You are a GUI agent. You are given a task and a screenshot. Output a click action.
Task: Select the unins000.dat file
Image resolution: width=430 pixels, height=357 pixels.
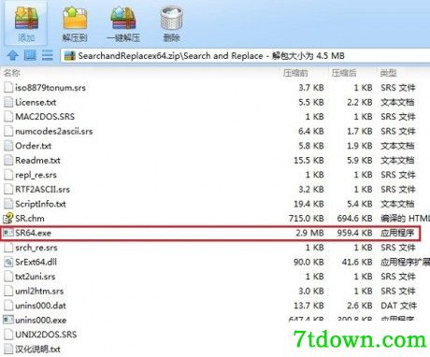pos(40,306)
